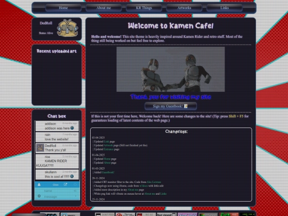Viewport: 288px width, 216px height.
Task: Click the 'Recent uploaded art' heading
Action: 57,51
